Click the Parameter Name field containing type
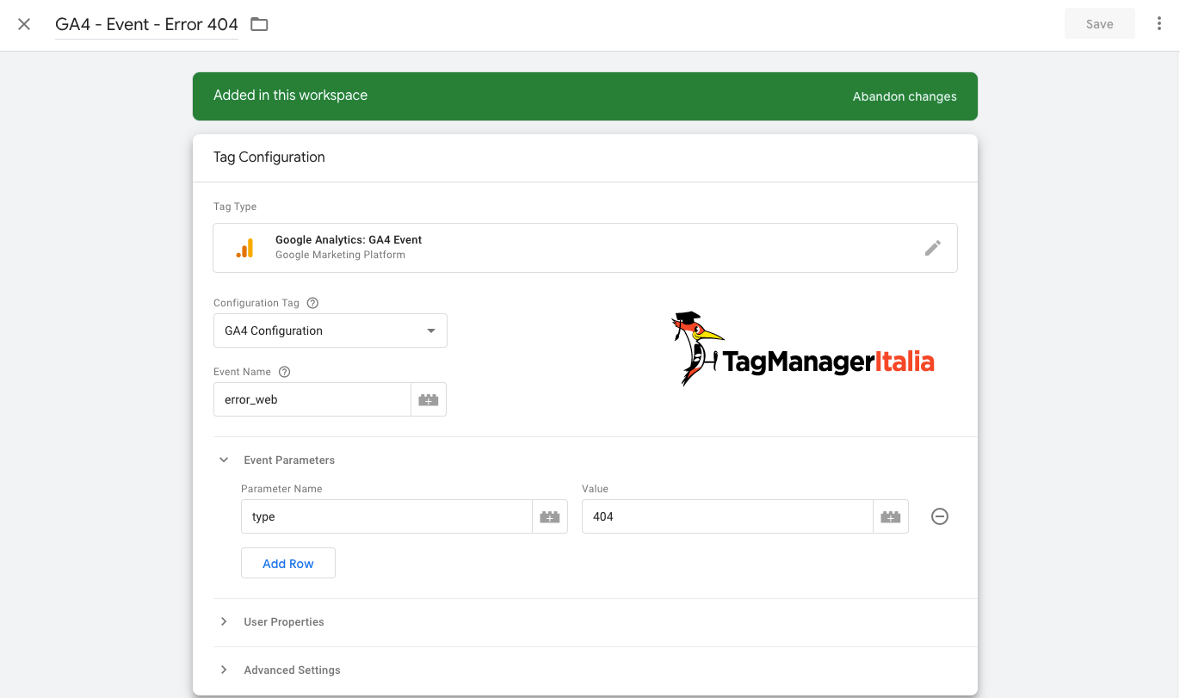Image resolution: width=1180 pixels, height=698 pixels. point(386,516)
